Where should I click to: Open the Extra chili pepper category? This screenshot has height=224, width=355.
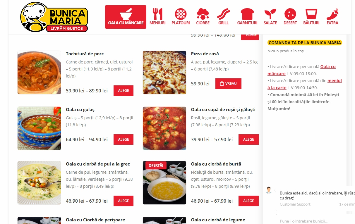[x=332, y=17]
